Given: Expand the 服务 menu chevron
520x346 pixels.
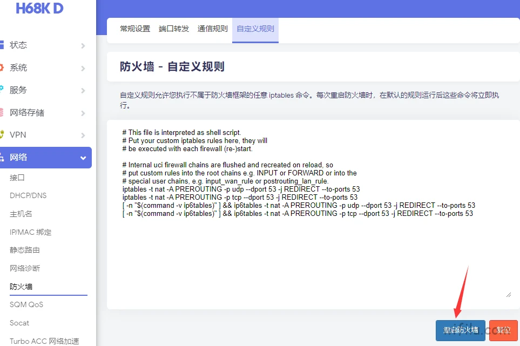Looking at the screenshot, I should coord(83,91).
